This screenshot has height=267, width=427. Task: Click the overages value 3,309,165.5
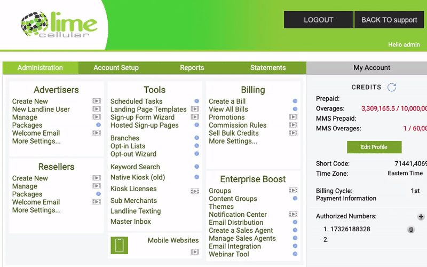(378, 108)
